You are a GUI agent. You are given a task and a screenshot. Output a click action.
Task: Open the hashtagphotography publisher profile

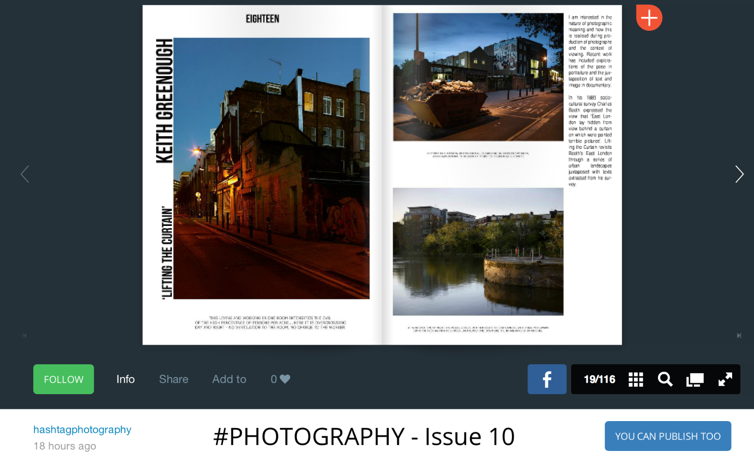pos(82,429)
